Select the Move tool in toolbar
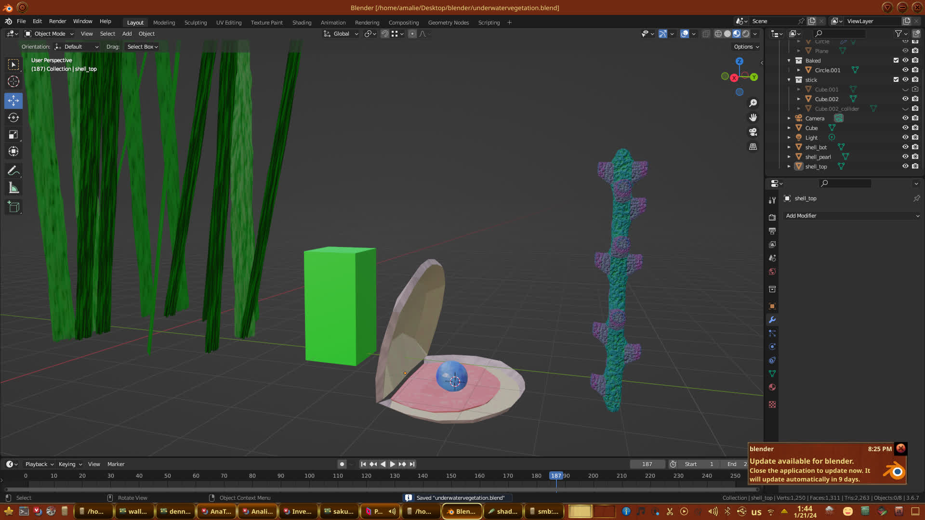This screenshot has width=925, height=520. tap(13, 101)
